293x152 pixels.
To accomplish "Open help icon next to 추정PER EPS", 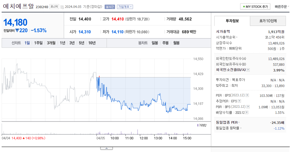I will pyautogui.click(x=239, y=101).
